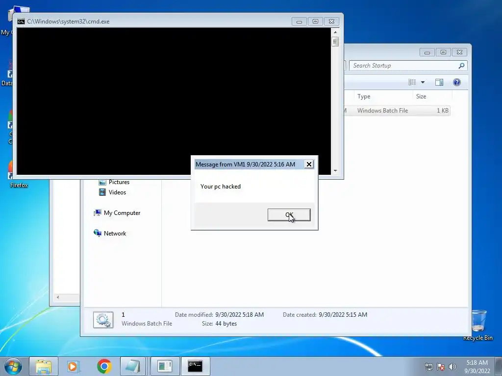Close the Startup Explorer window
The image size is (502, 376).
coord(460,52)
